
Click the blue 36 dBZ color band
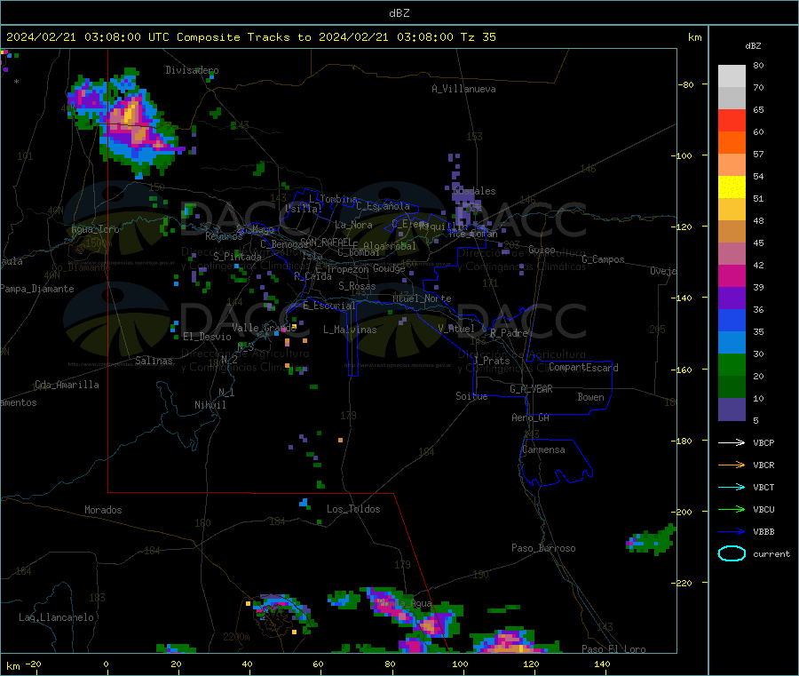pyautogui.click(x=732, y=320)
